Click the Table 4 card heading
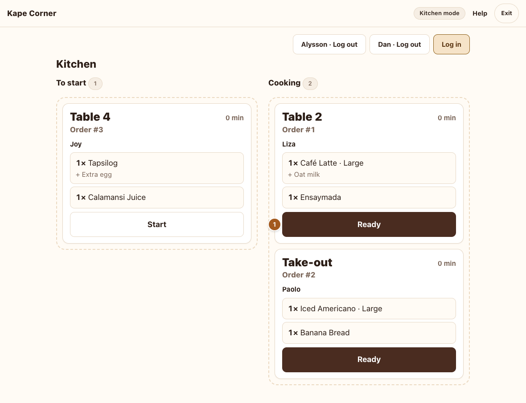Viewport: 526px width, 403px height. [x=90, y=117]
